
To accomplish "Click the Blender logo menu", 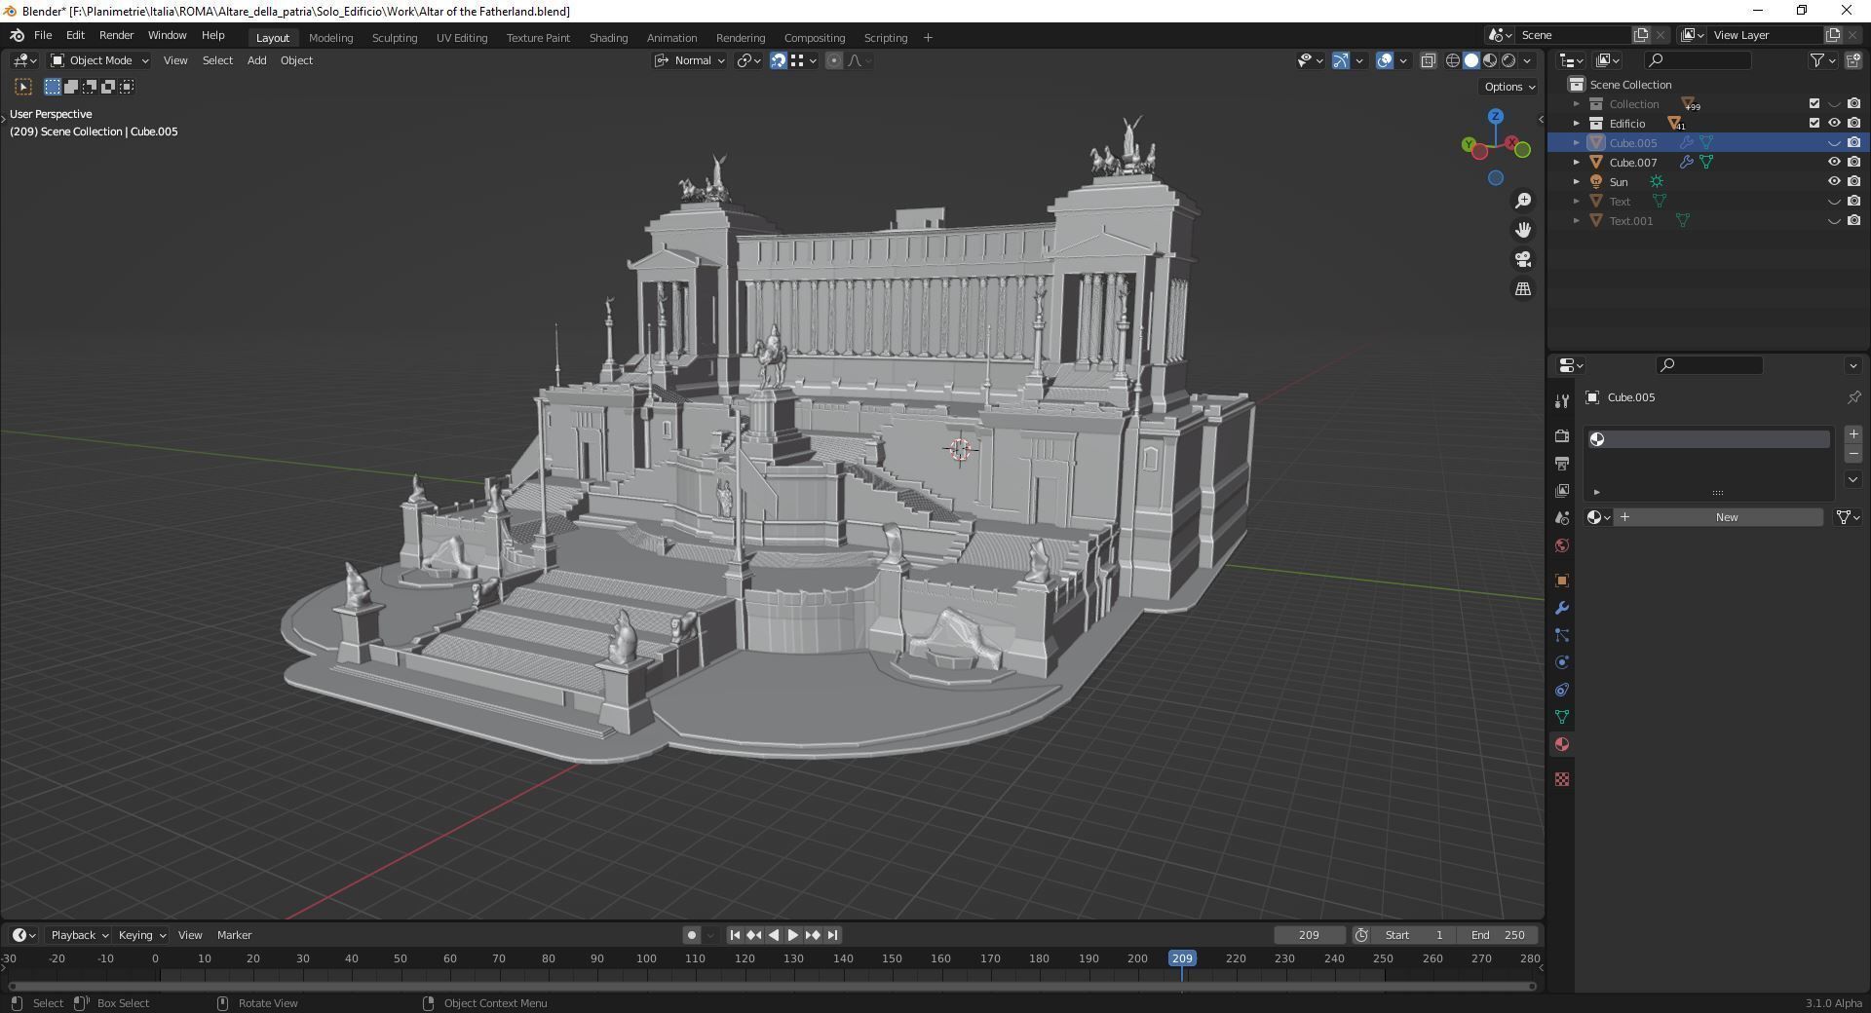I will (x=18, y=35).
